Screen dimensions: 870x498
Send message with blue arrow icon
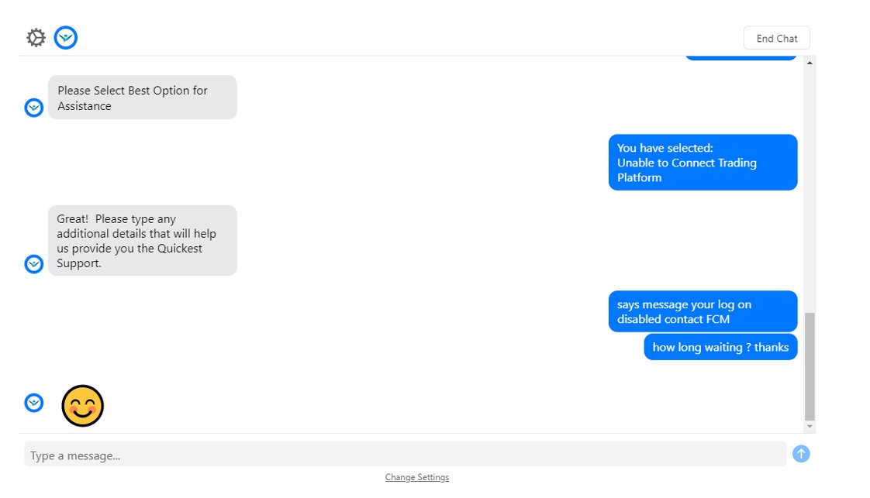pyautogui.click(x=801, y=454)
